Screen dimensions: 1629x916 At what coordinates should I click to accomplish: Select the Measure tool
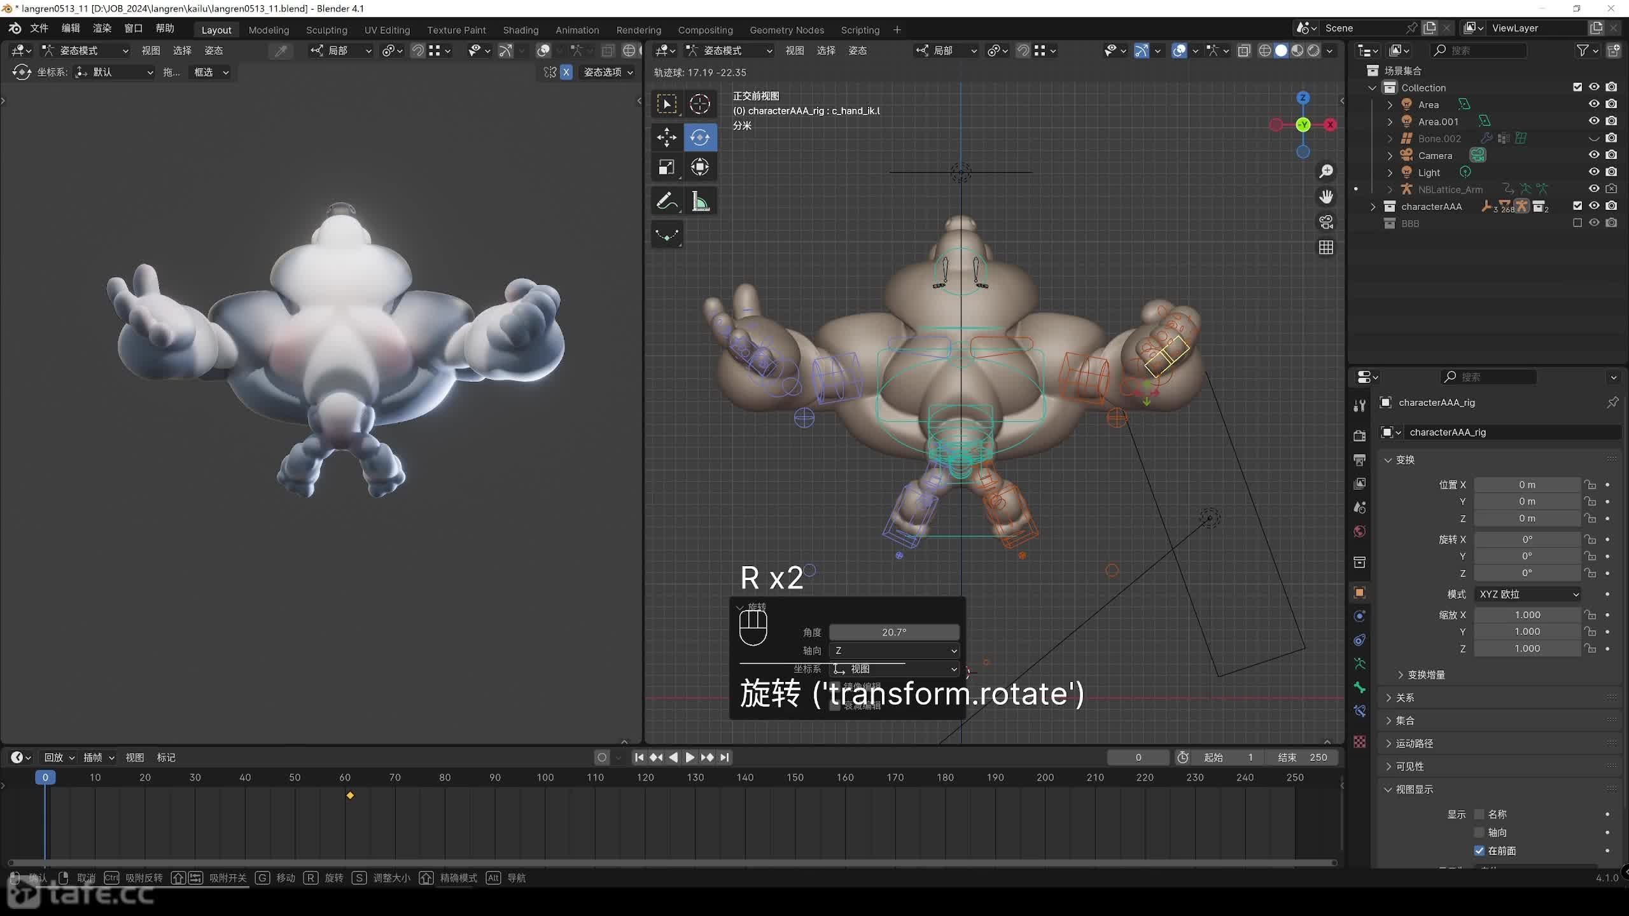700,202
